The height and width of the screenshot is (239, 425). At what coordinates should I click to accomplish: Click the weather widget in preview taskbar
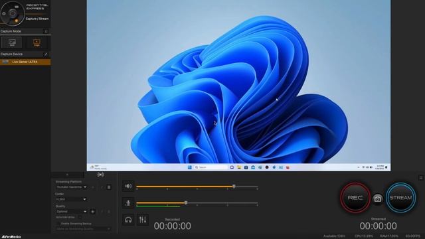pyautogui.click(x=98, y=167)
